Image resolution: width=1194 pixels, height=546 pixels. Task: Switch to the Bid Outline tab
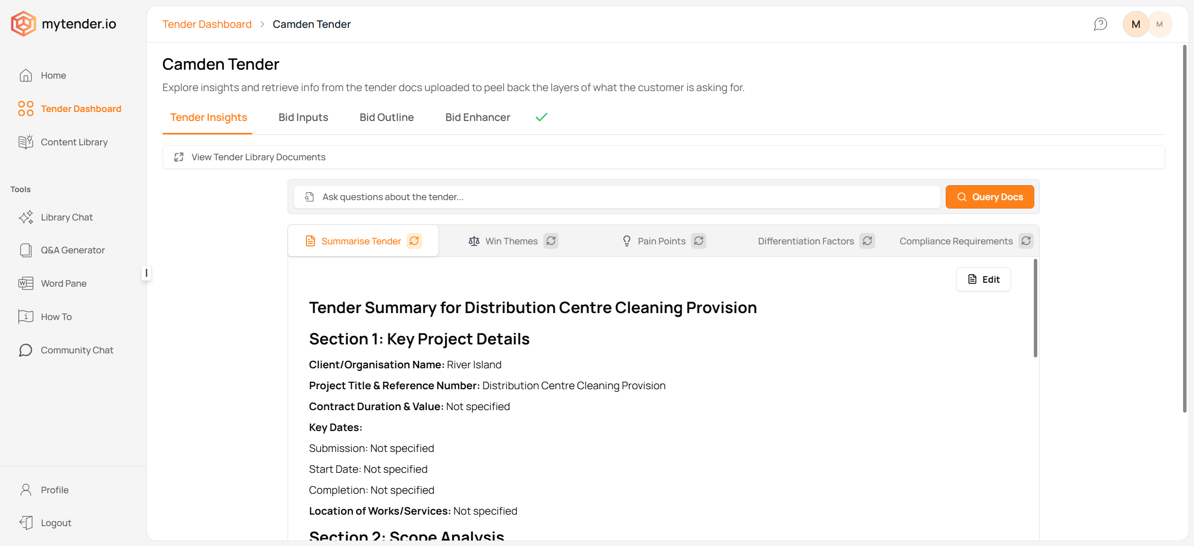pyautogui.click(x=387, y=117)
